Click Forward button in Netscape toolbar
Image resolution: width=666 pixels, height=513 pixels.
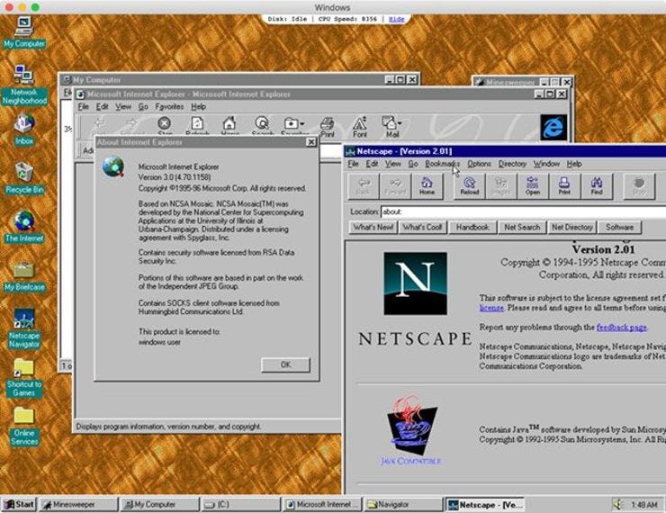[x=395, y=186]
